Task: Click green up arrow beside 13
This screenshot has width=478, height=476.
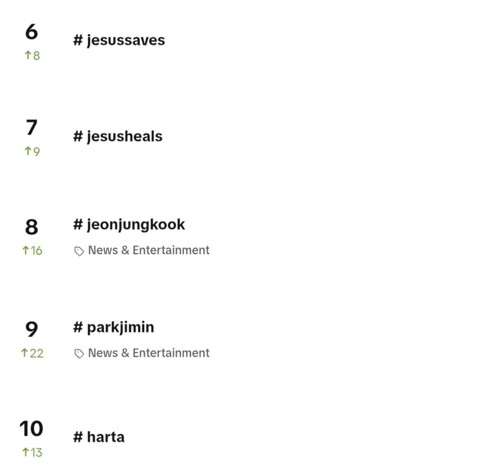Action: click(x=26, y=452)
